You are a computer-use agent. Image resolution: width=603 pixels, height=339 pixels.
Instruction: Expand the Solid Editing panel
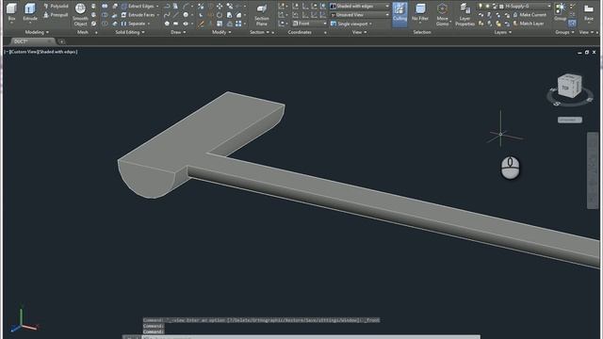130,32
